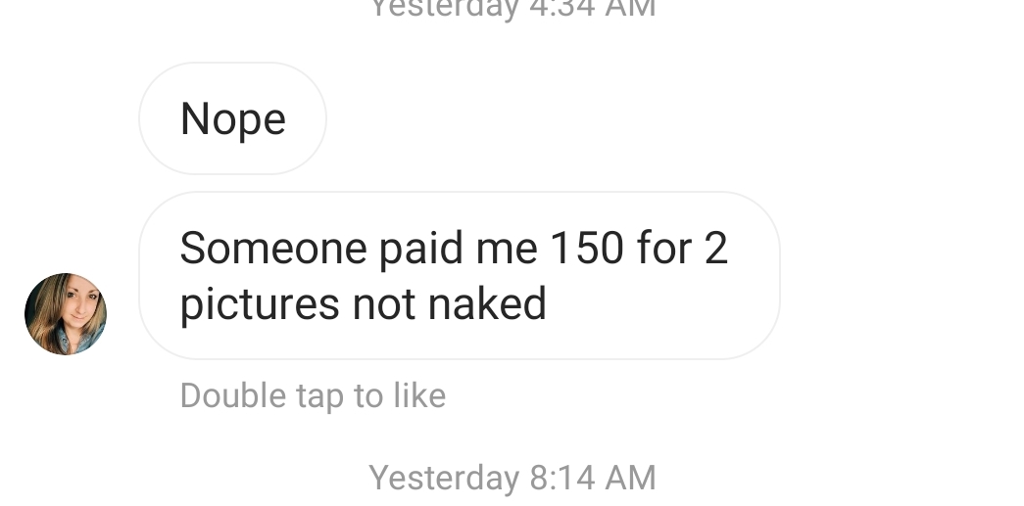Click the word "pictures" in the message
The height and width of the screenshot is (506, 1024).
pos(260,305)
